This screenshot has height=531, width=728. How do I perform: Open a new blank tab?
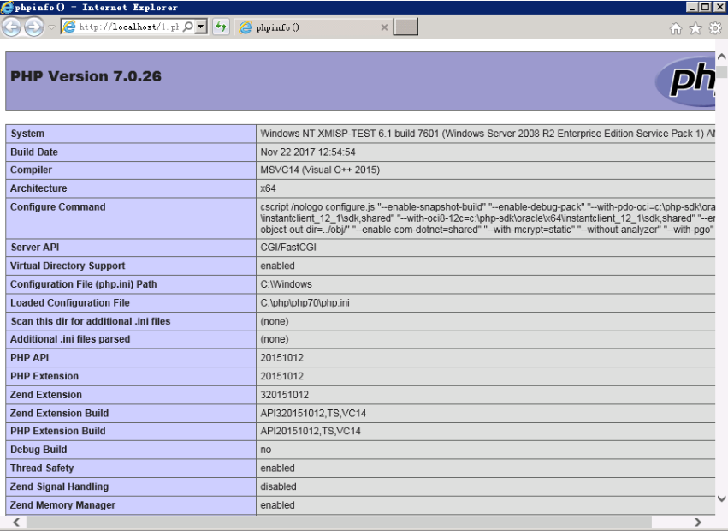tap(406, 27)
